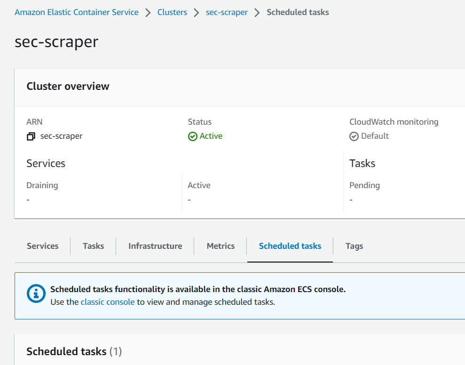The height and width of the screenshot is (365, 465).
Task: Click the sec-scraper ARN value
Action: (62, 136)
